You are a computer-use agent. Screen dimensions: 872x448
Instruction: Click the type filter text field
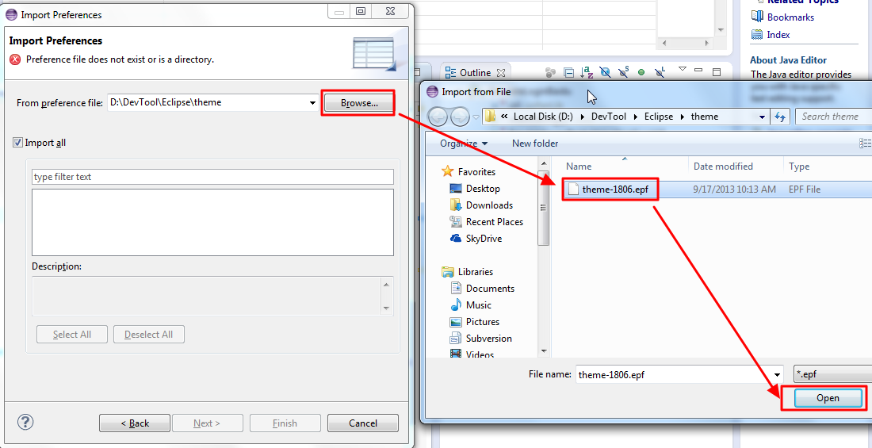pos(212,177)
